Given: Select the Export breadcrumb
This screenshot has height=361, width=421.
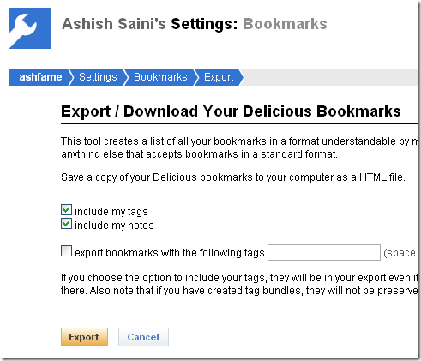Looking at the screenshot, I should pyautogui.click(x=219, y=77).
